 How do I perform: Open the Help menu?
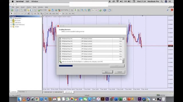[x=46, y=7]
